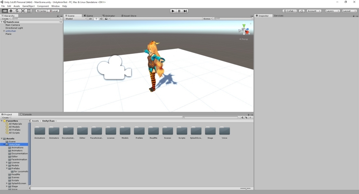Toggle 2D scene view mode
Viewport: 359px width, 194px height.
pos(90,19)
